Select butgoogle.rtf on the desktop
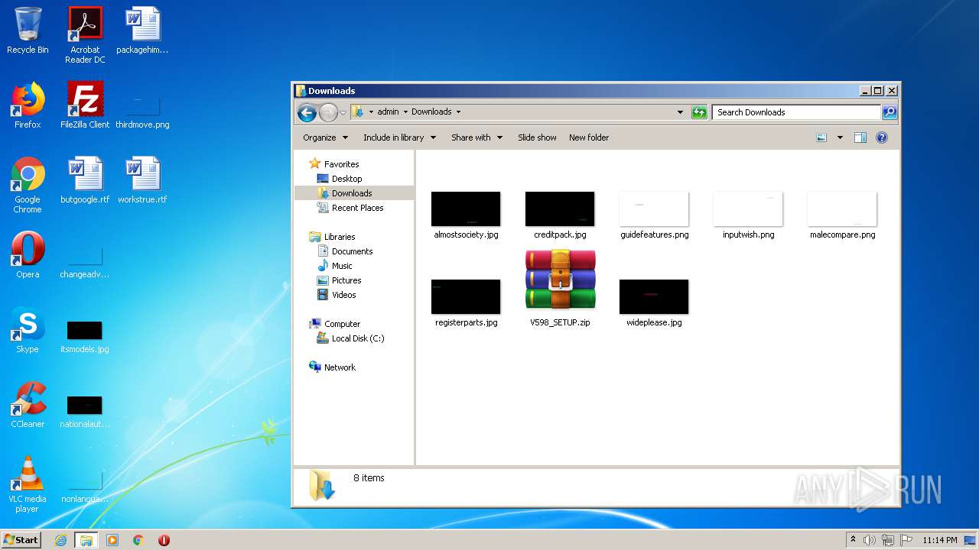 85,180
